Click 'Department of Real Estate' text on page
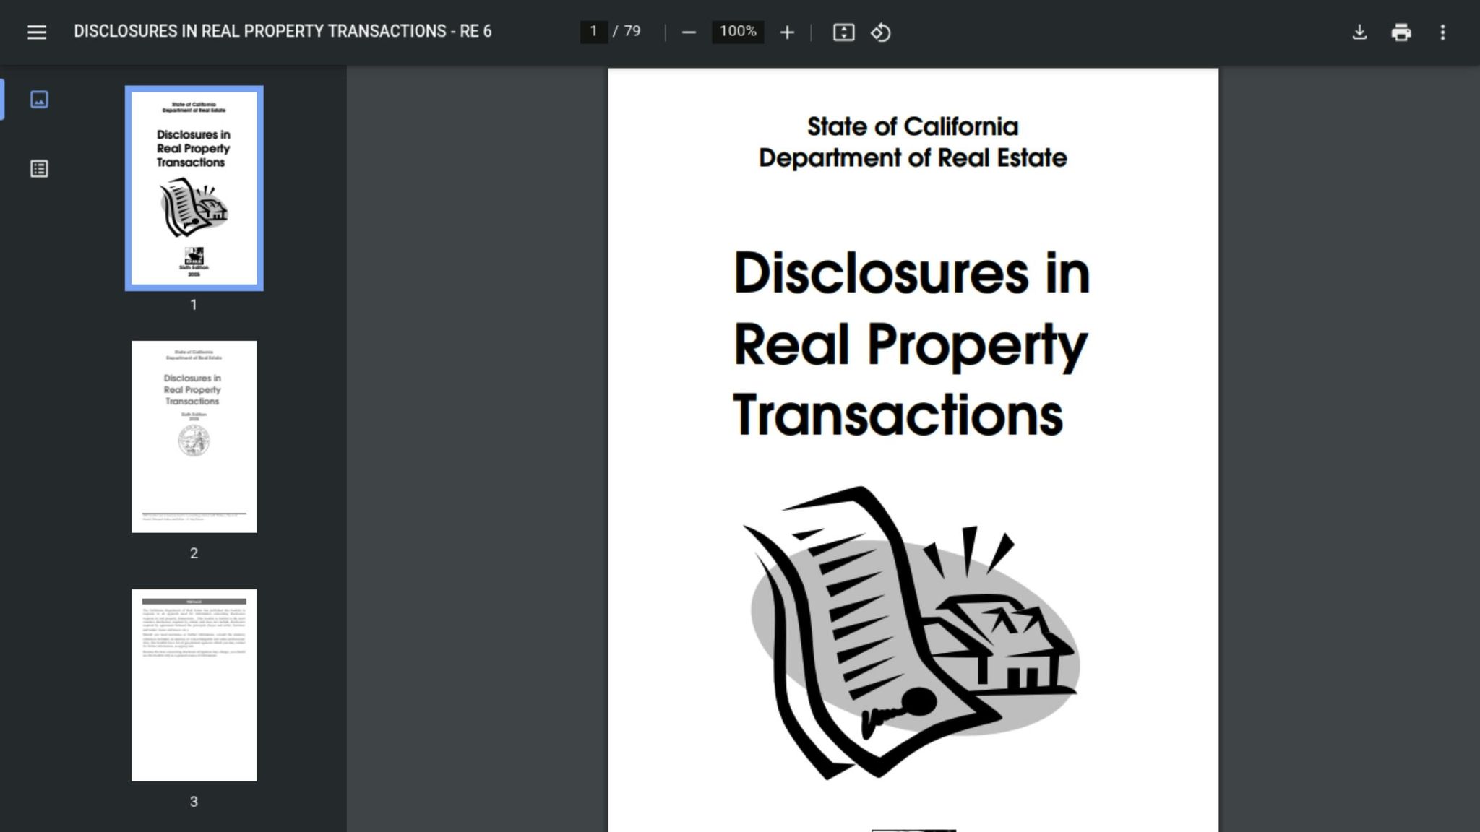The height and width of the screenshot is (832, 1480). 913,158
